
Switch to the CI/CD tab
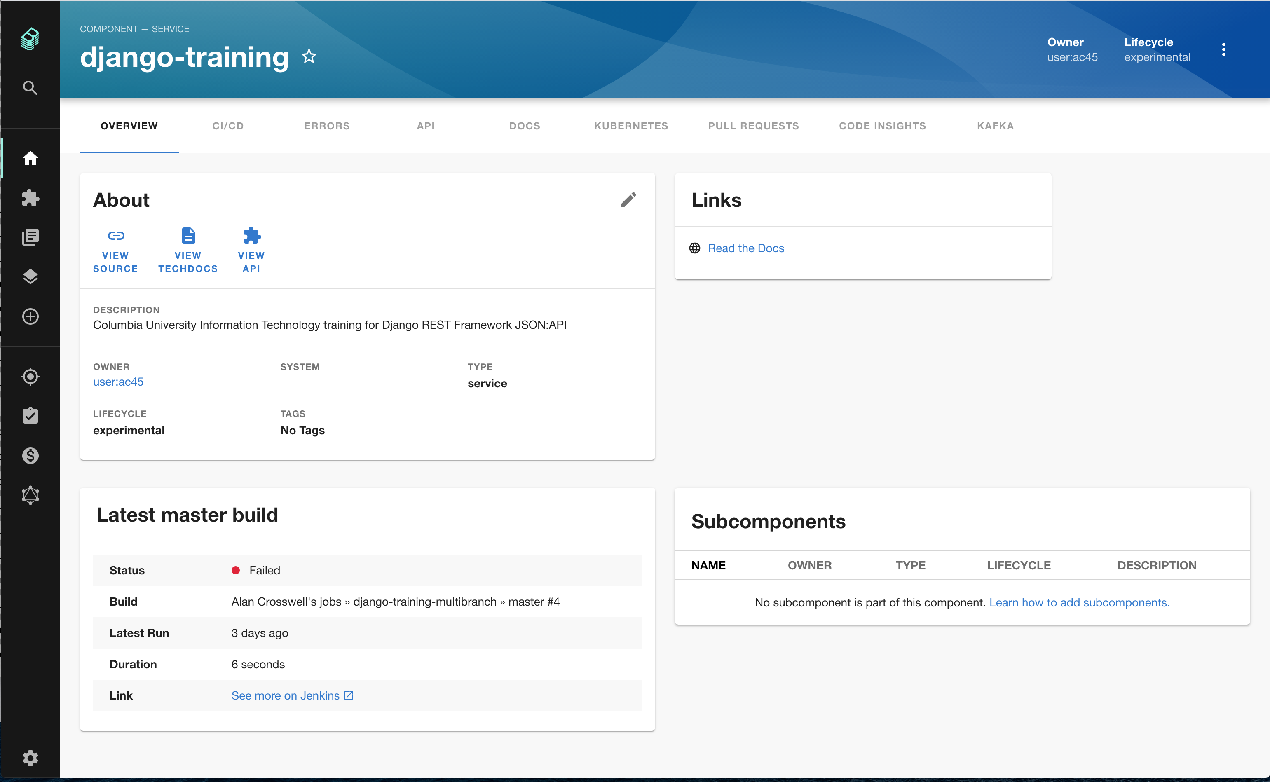coord(227,126)
